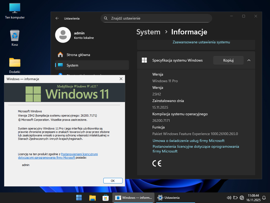The height and width of the screenshot is (203, 270).
Task: Open the Kosz recycle bin icon
Action: [15, 35]
